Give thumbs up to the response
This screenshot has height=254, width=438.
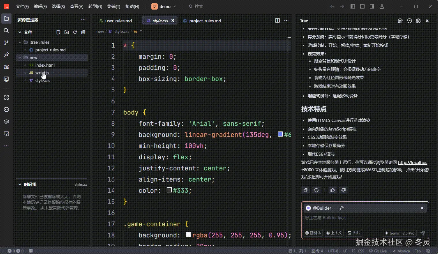coord(333,190)
